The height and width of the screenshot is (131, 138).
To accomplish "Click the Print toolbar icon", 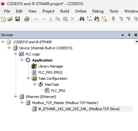I will (x=27, y=19).
